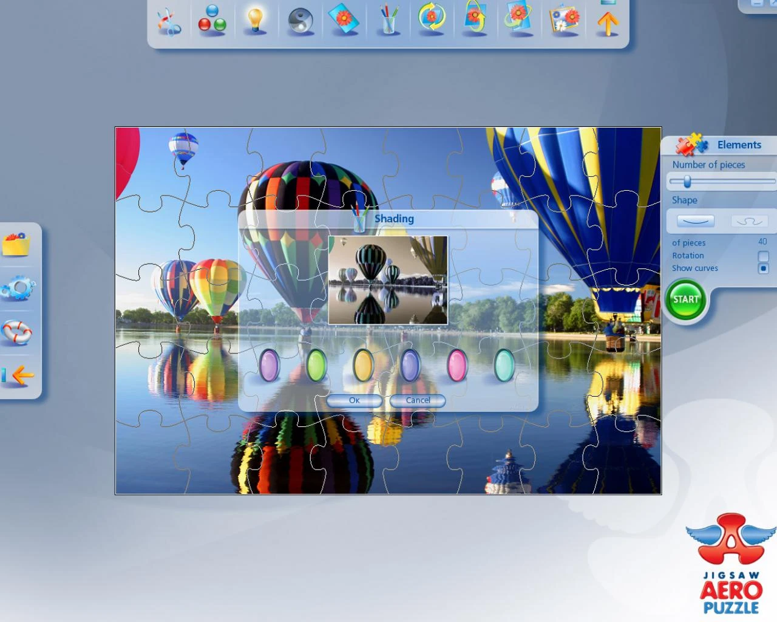The height and width of the screenshot is (622, 777).
Task: Choose the green shading color
Action: pos(316,365)
